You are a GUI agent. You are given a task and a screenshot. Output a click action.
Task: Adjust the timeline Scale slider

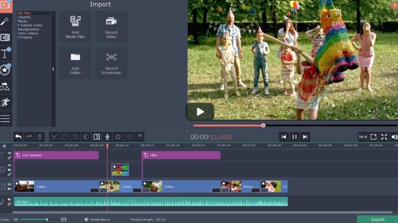click(47, 219)
